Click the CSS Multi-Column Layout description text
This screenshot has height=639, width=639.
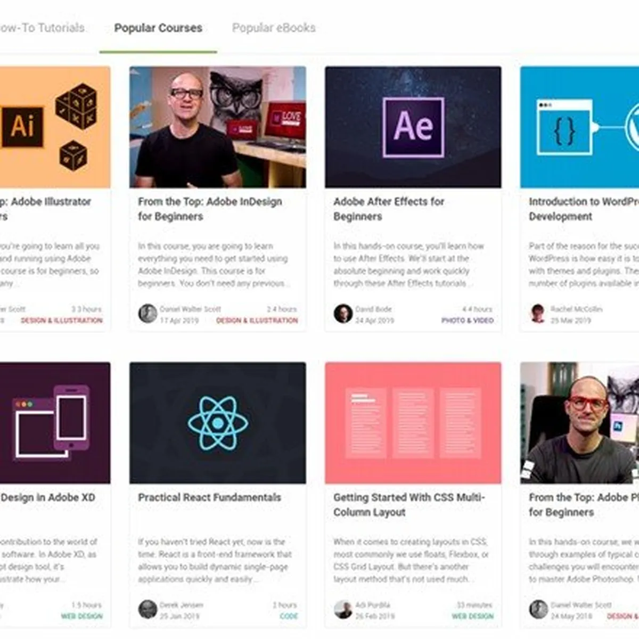411,560
